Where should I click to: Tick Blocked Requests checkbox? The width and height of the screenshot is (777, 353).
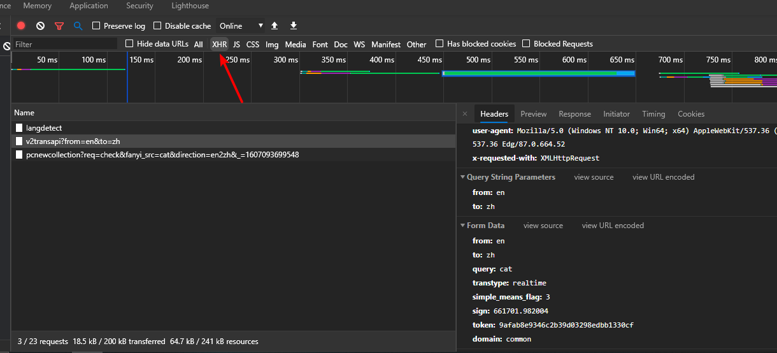click(526, 44)
